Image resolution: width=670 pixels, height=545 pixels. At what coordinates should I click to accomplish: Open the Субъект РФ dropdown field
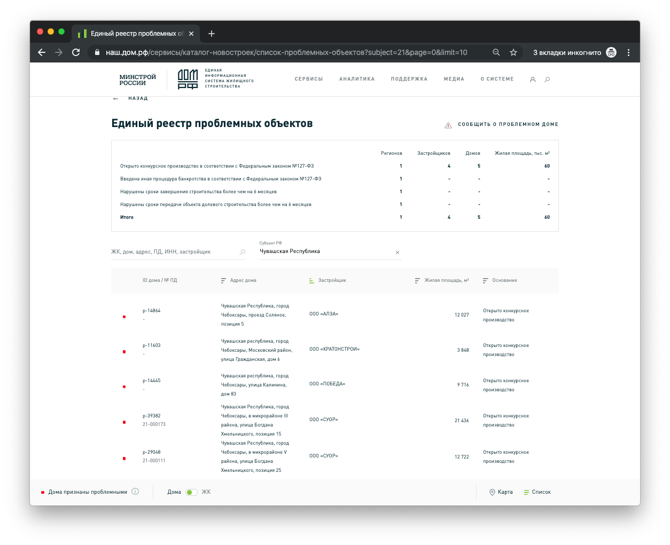click(330, 251)
